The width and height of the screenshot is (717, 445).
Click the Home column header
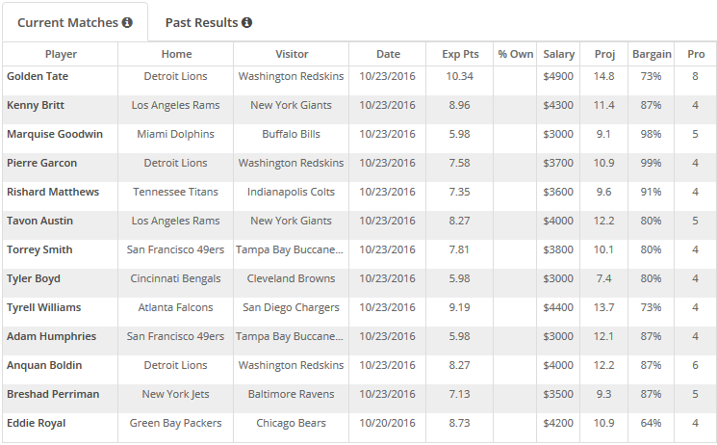tap(176, 54)
